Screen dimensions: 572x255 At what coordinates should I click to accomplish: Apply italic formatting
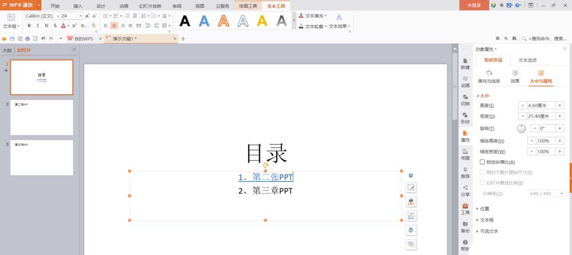38,26
